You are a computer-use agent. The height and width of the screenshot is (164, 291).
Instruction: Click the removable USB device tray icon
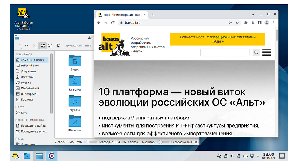point(239,156)
